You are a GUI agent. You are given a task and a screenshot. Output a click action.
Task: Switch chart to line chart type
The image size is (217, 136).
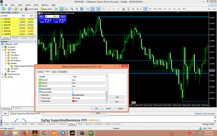[x=66, y=9]
